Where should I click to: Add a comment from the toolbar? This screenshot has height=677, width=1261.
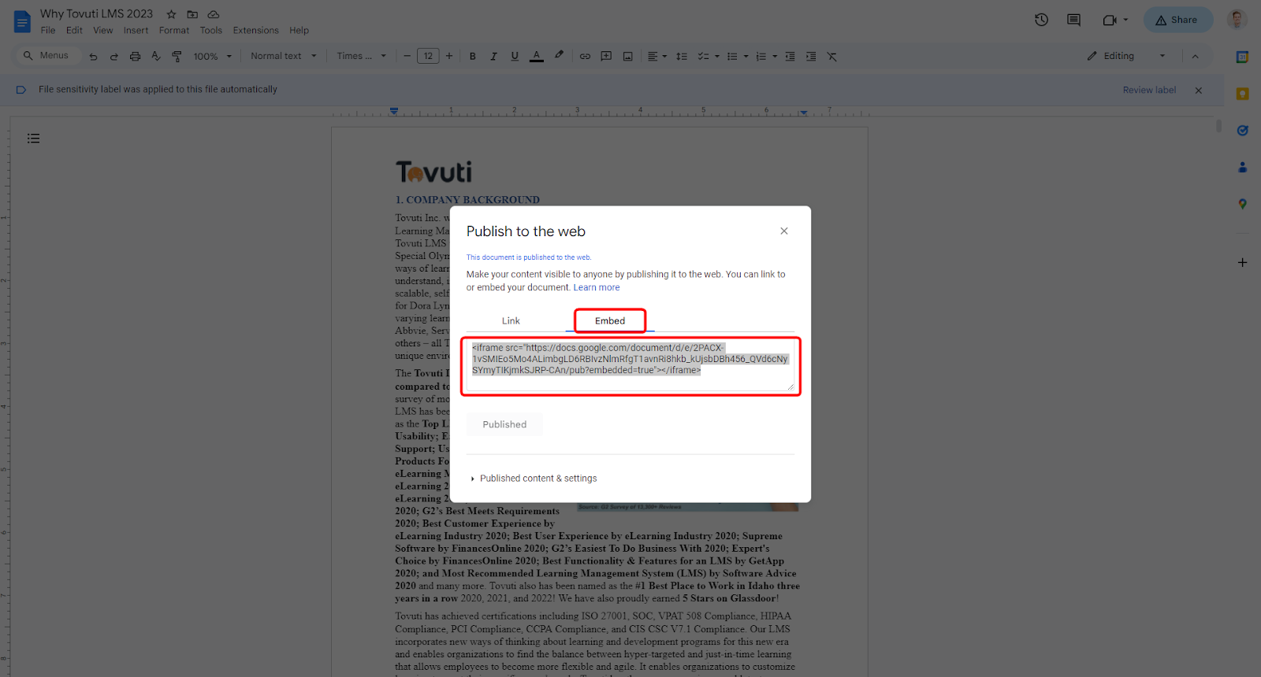606,57
